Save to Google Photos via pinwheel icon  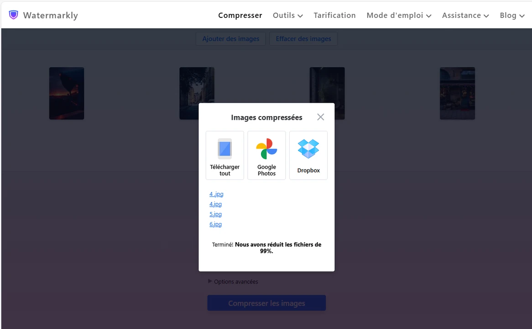pos(266,149)
